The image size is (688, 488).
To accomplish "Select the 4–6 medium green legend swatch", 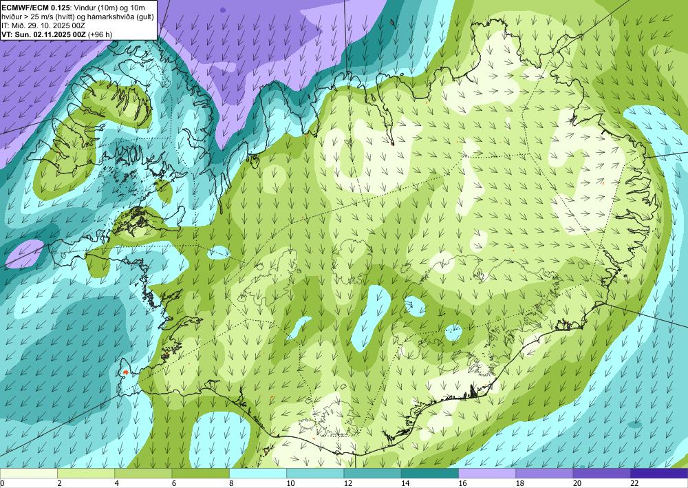I will pyautogui.click(x=143, y=474).
